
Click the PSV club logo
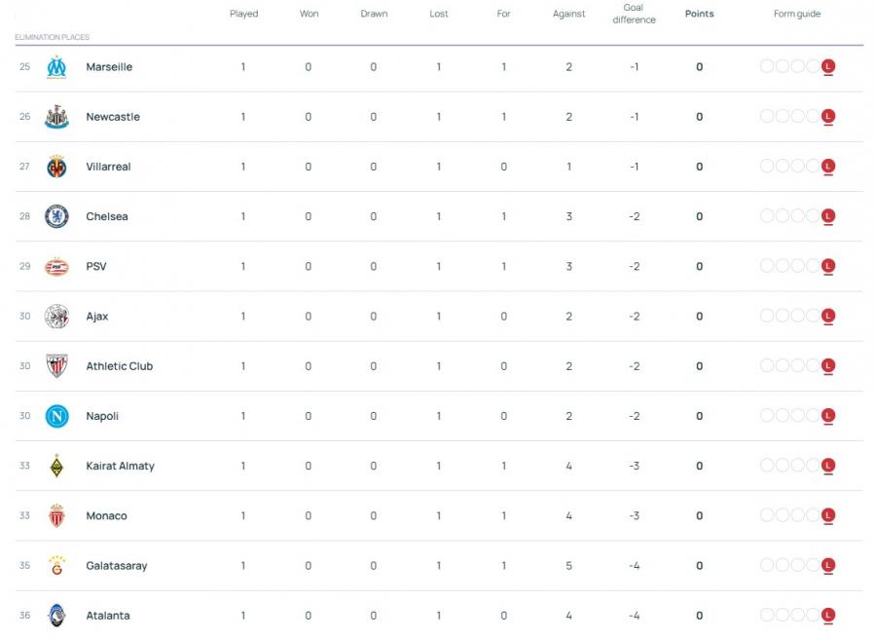coord(56,267)
